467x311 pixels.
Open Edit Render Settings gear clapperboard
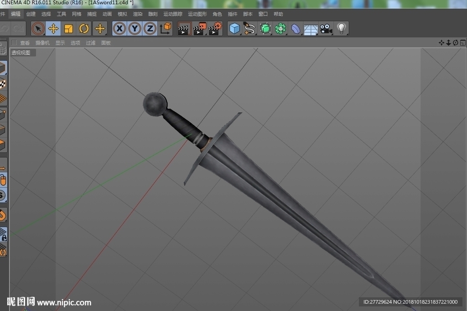pos(215,29)
